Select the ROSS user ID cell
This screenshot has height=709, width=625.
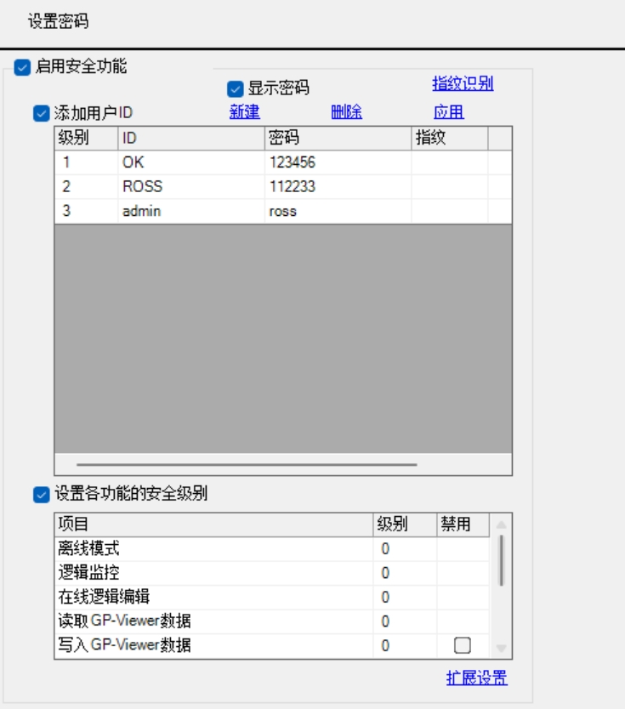click(x=141, y=187)
